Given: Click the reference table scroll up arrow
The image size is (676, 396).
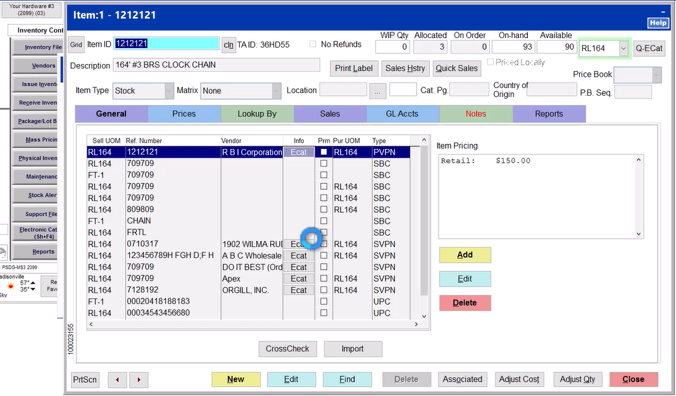Looking at the screenshot, I should [424, 140].
